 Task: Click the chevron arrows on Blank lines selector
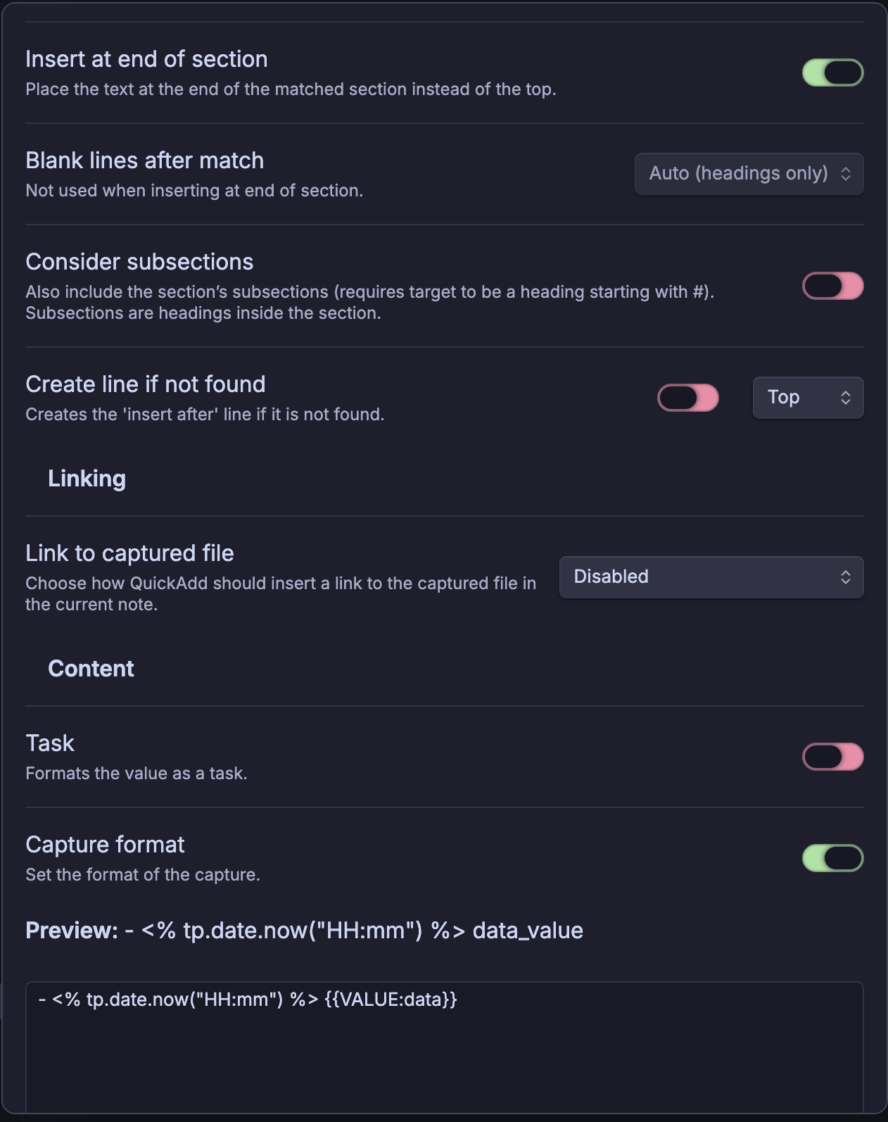point(846,174)
